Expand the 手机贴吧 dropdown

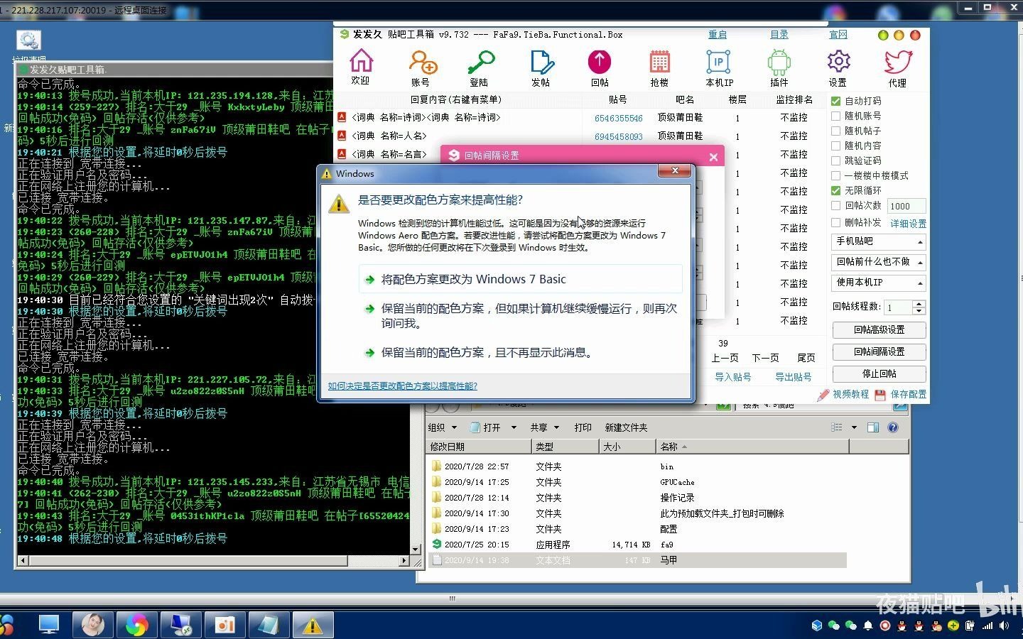coord(879,242)
